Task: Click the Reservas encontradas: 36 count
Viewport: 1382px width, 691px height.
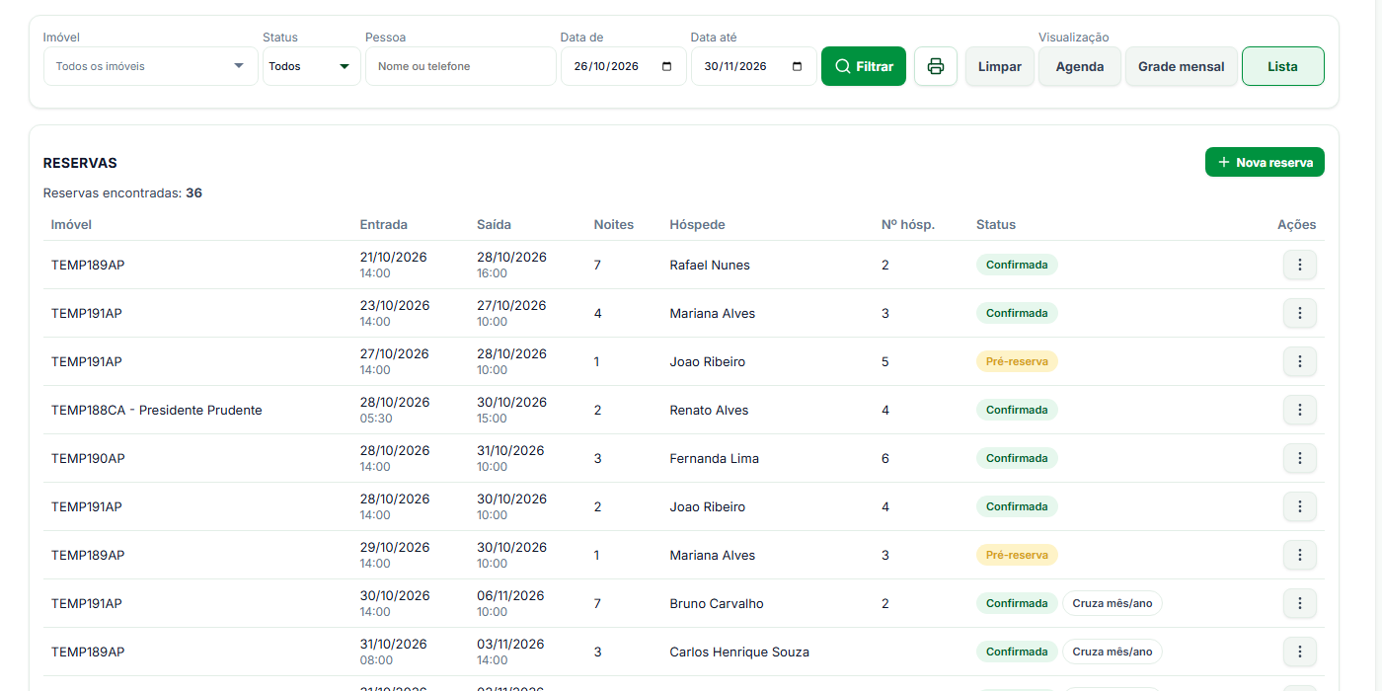Action: pyautogui.click(x=122, y=192)
